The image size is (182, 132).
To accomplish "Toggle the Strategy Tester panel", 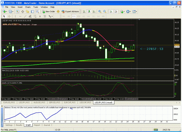I will pyautogui.click(x=37, y=11).
